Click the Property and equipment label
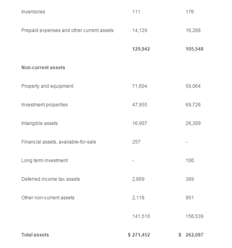232x248 pixels. [x=47, y=86]
